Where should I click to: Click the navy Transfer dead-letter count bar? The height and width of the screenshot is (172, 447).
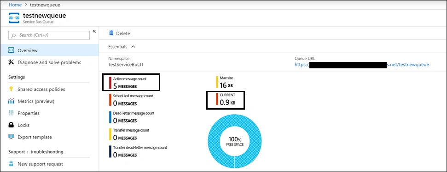[110, 151]
